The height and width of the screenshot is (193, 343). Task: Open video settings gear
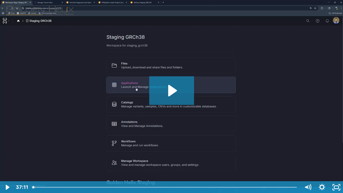click(322, 187)
